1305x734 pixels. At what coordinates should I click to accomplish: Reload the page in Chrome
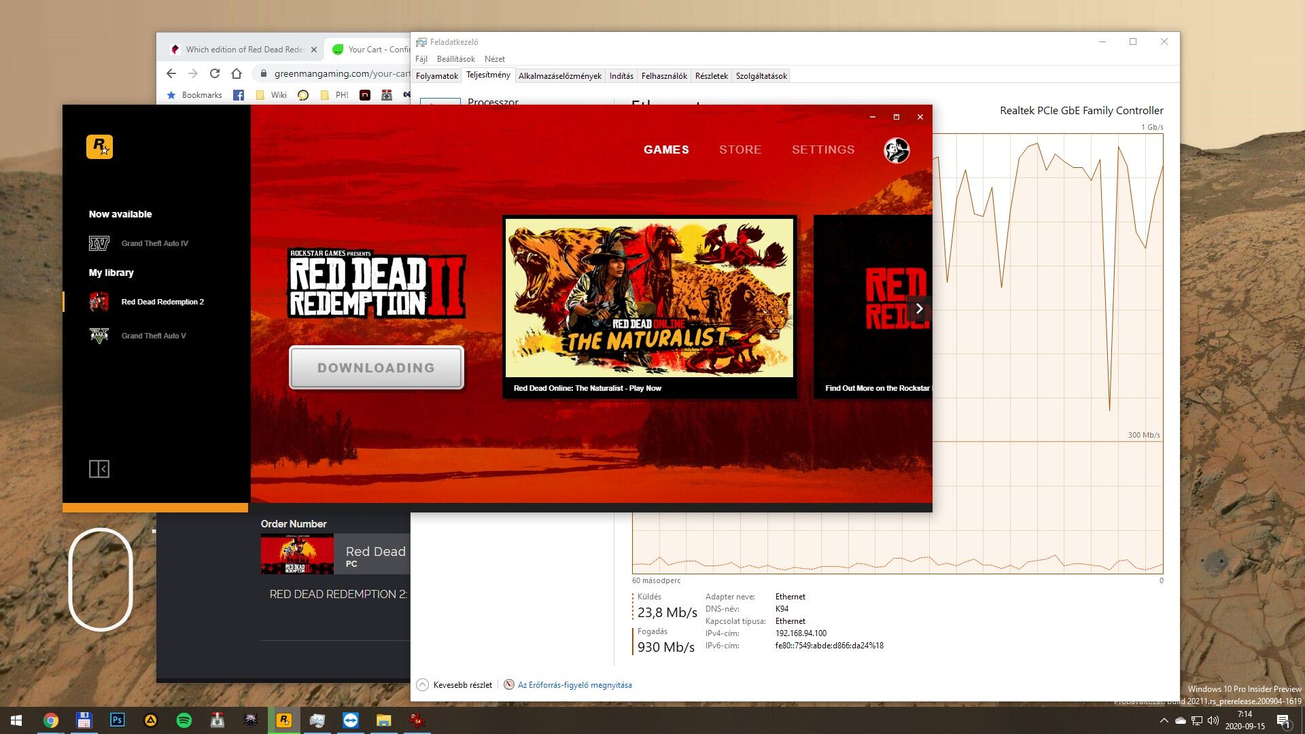(215, 73)
